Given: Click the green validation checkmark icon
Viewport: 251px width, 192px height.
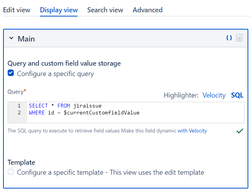Looking at the screenshot, I should click(240, 131).
